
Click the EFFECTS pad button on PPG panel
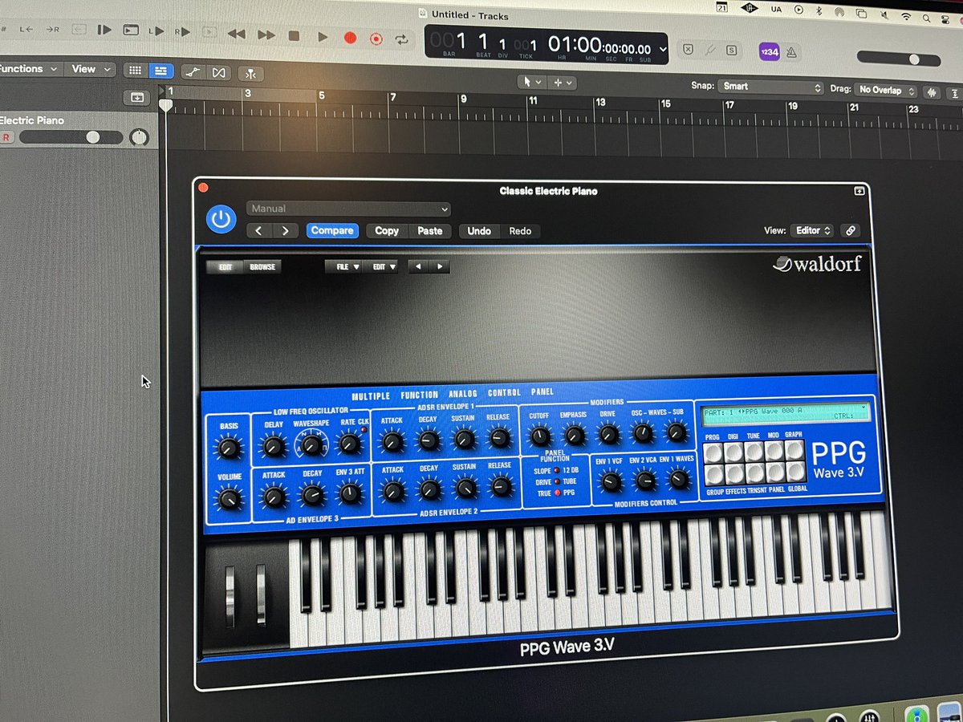pyautogui.click(x=735, y=473)
